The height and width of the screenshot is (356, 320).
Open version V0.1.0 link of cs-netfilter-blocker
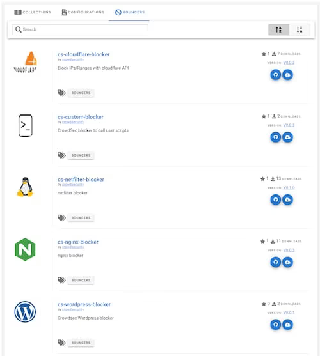point(289,187)
